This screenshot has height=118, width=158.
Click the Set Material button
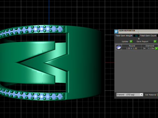coord(151,95)
